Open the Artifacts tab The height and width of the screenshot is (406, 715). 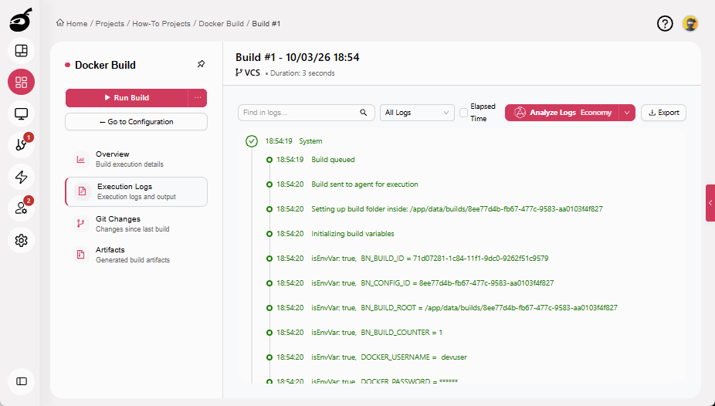click(x=136, y=255)
